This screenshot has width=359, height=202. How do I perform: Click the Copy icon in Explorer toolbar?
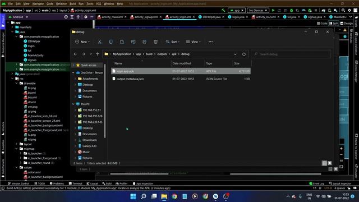coord(111,42)
